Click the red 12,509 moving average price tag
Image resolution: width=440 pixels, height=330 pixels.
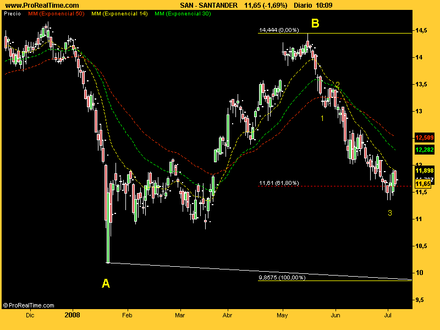[424, 138]
